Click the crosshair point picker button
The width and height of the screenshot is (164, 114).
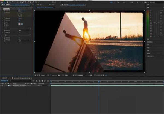click(19, 11)
